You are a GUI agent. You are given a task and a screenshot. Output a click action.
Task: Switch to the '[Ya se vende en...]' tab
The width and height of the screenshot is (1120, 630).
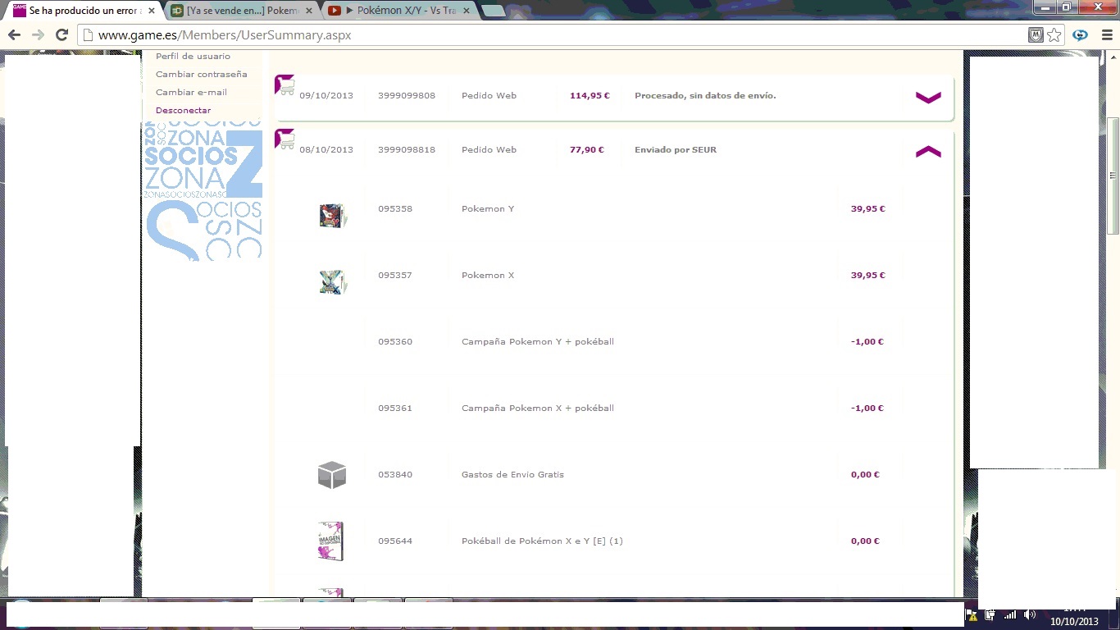click(238, 11)
